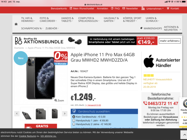Select Handyschutz 1 Jahr radio option
Viewport: 187px width, 140px height.
[74, 120]
